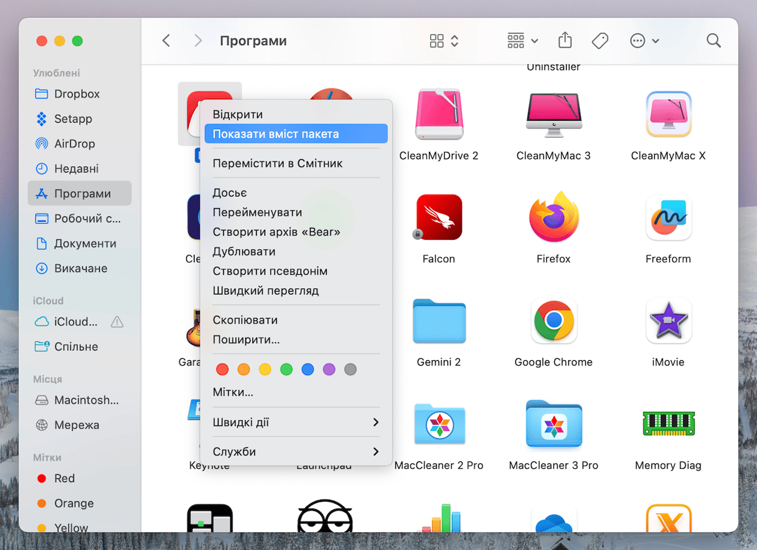This screenshot has height=550, width=757.
Task: Click the Tags toolbar icon
Action: point(600,40)
